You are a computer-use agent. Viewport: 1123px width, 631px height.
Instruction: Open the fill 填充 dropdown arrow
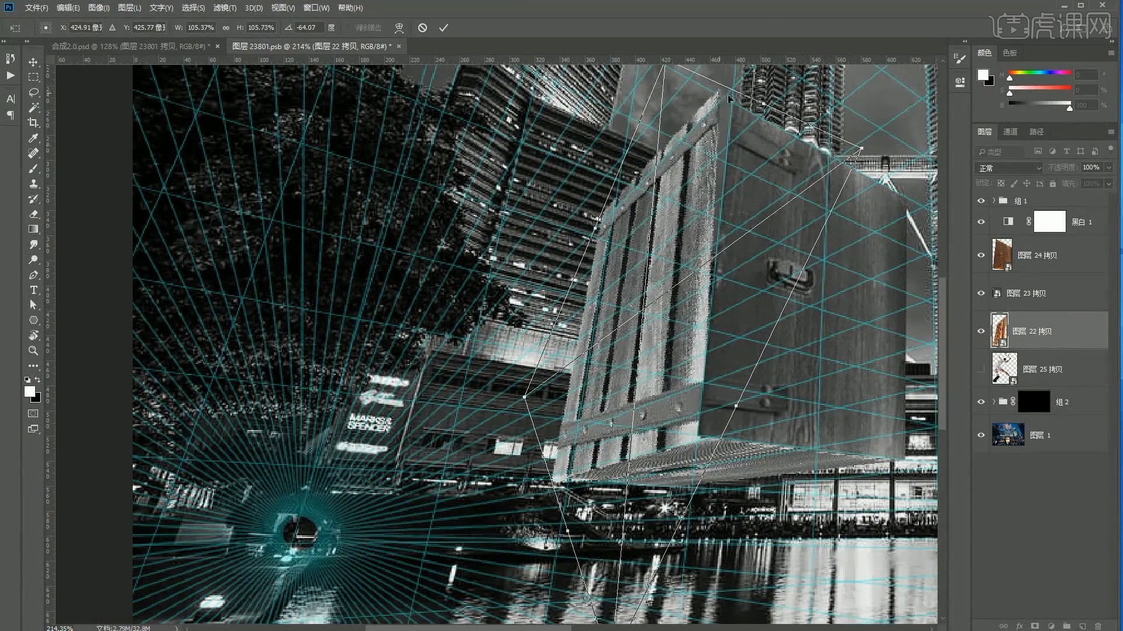coord(1108,183)
